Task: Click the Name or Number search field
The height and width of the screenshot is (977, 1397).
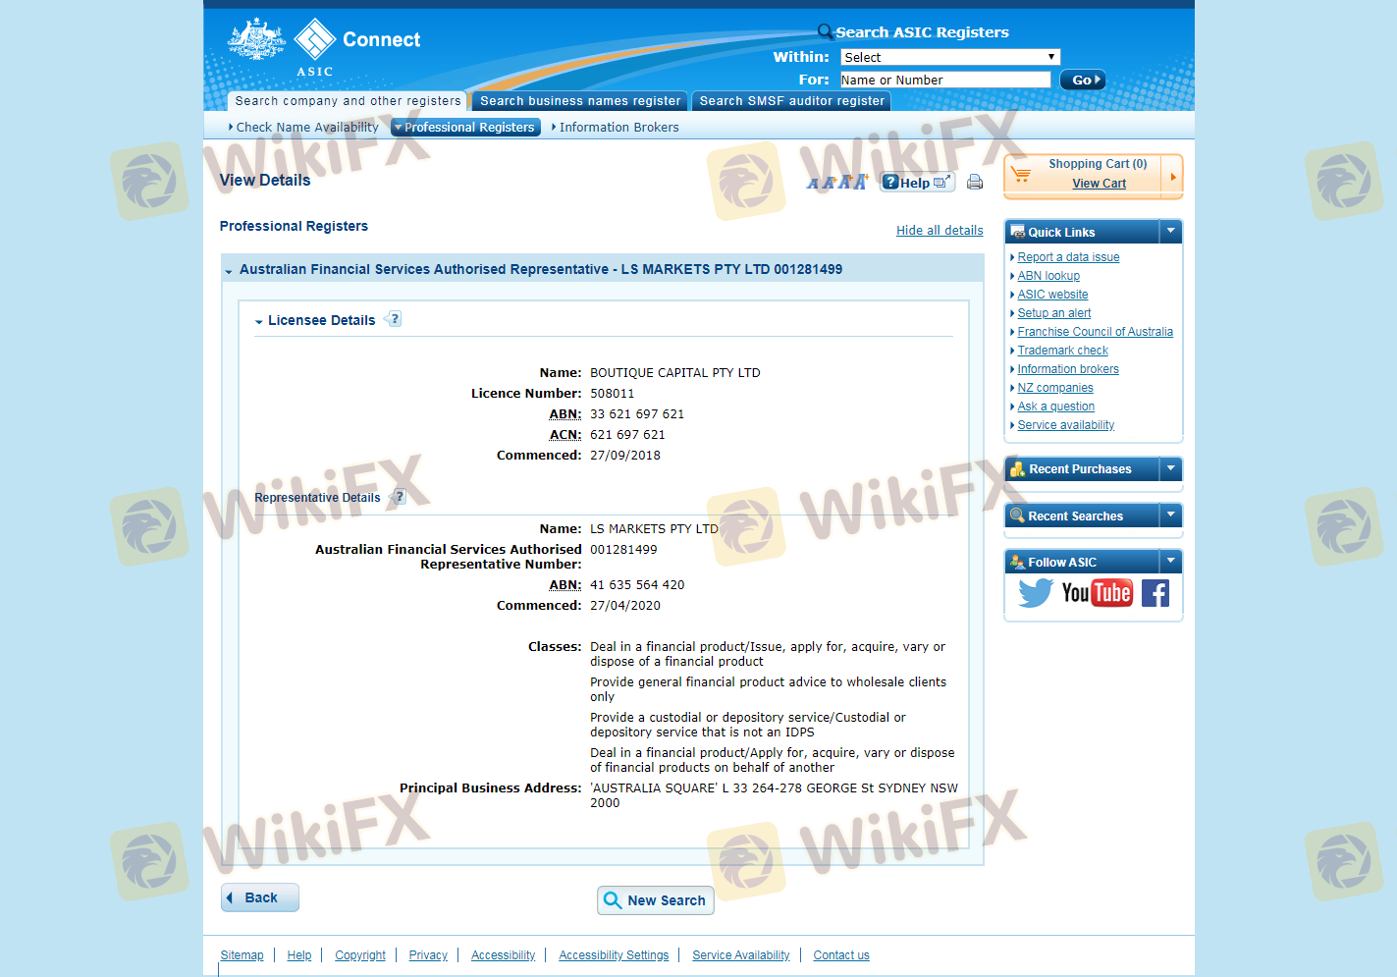Action: (944, 81)
